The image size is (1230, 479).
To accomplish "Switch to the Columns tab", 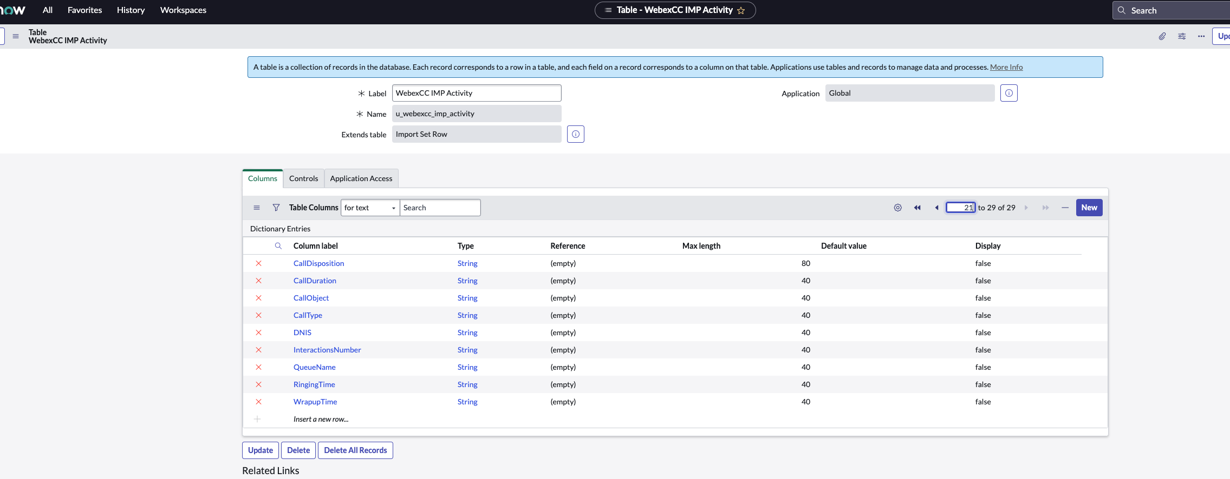I will pyautogui.click(x=263, y=178).
